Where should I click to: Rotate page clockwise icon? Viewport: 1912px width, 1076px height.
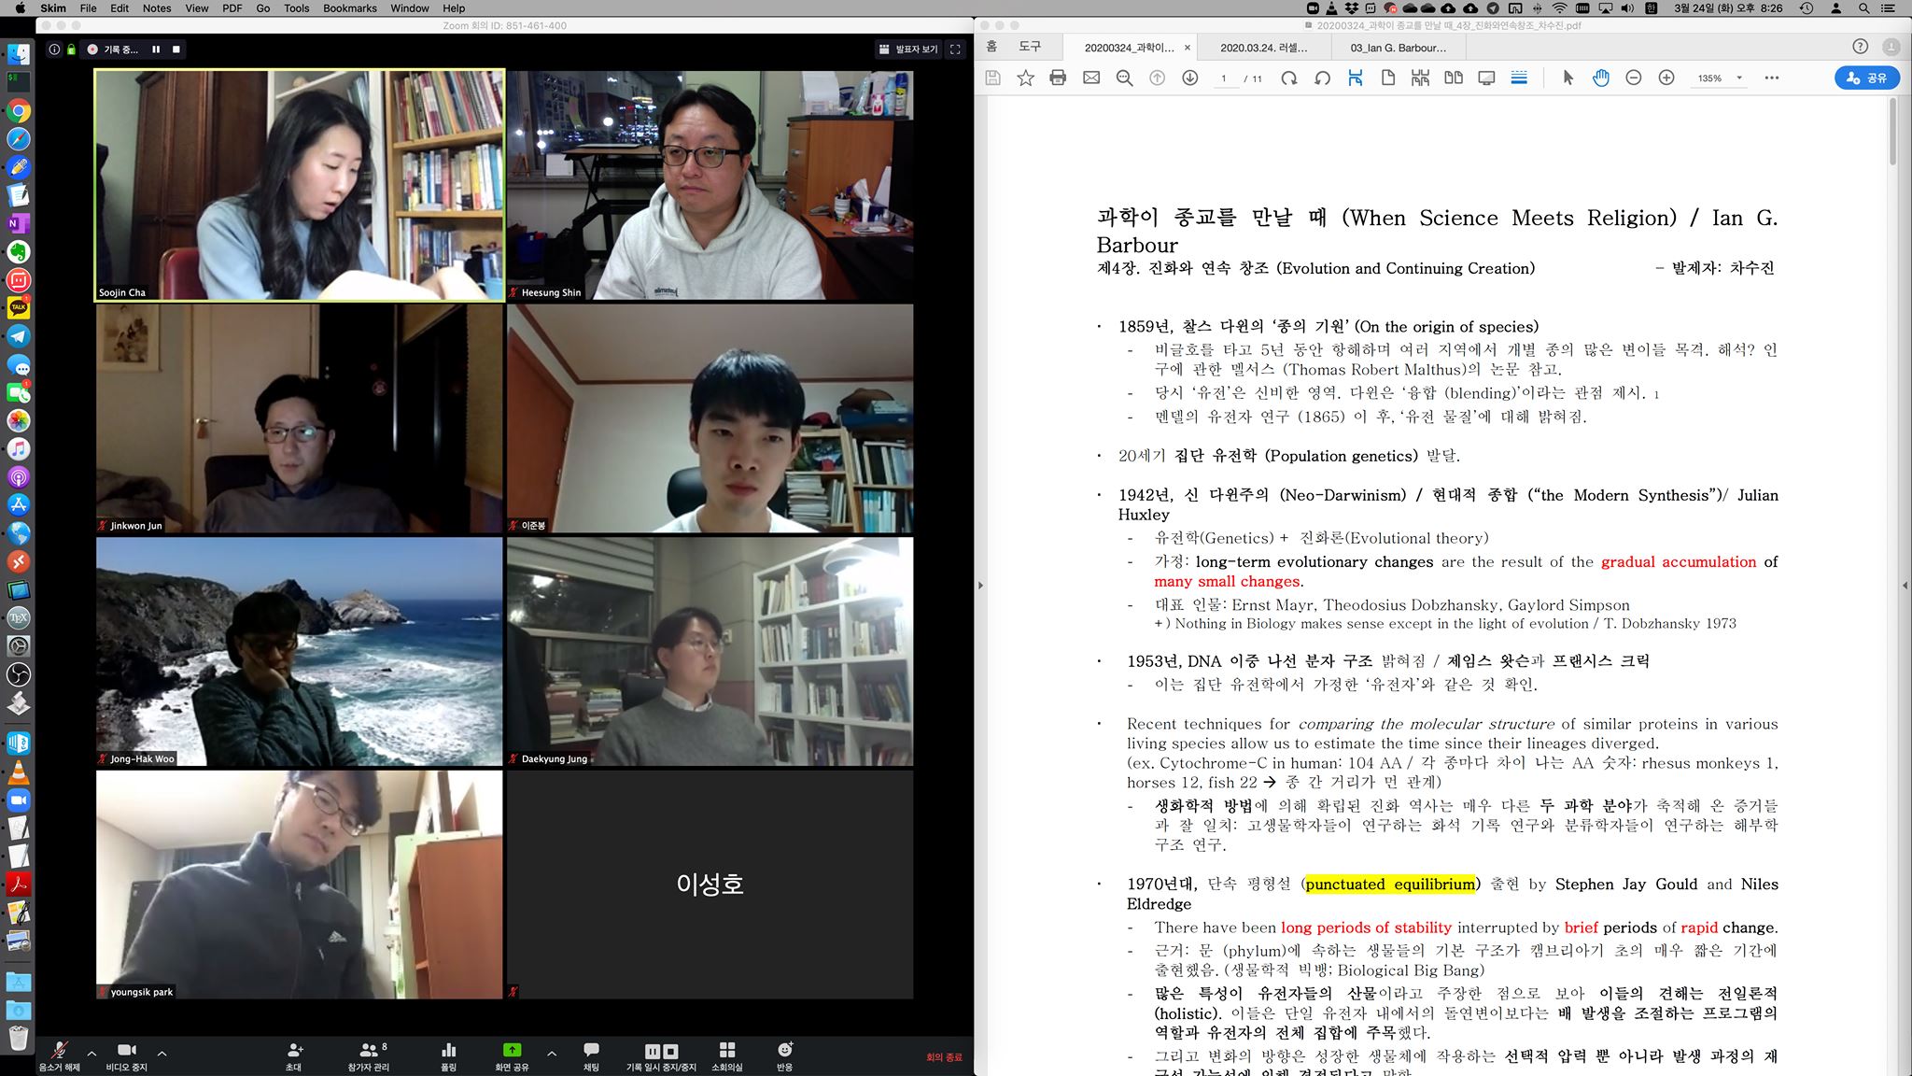(1289, 78)
